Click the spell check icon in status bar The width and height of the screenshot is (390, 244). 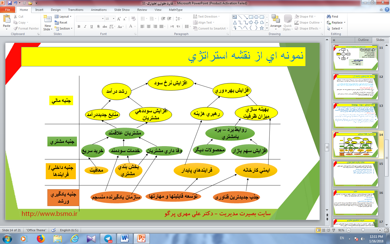click(54, 230)
